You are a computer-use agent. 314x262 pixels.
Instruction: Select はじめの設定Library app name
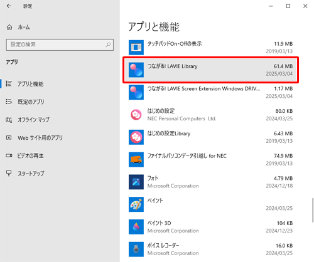[169, 134]
